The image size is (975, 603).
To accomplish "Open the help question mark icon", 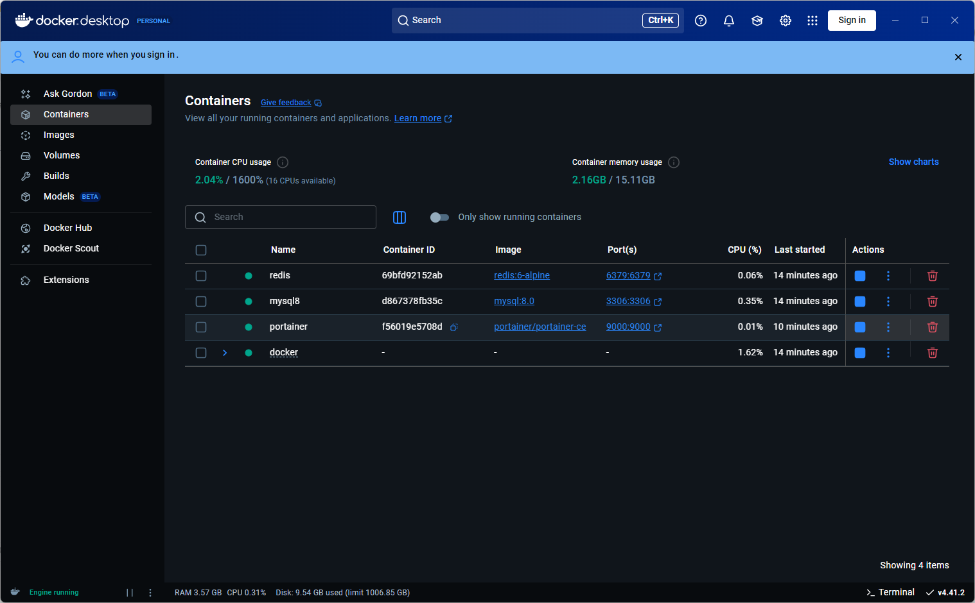I will pos(701,21).
